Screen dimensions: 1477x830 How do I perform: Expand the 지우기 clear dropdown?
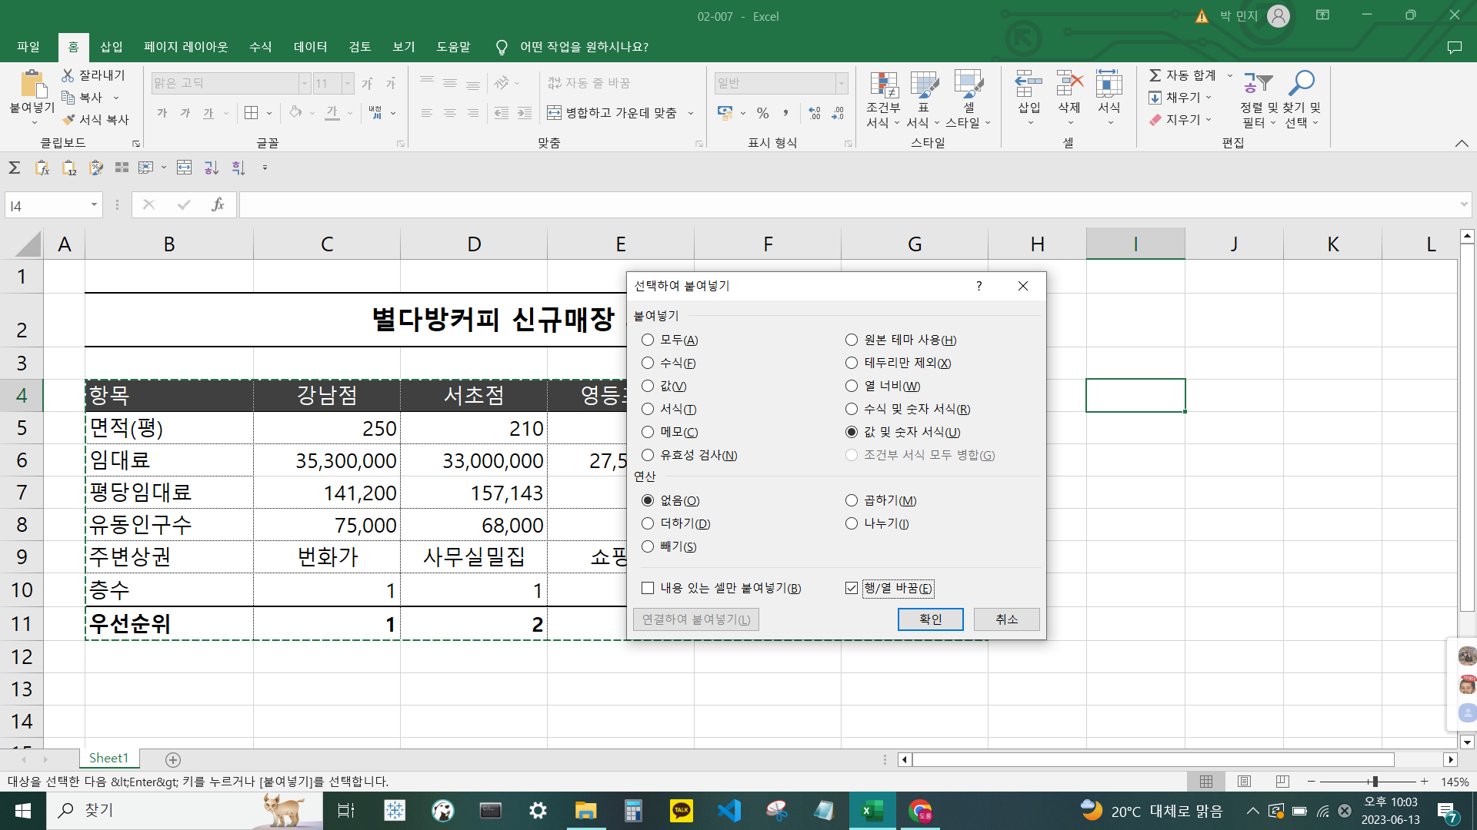point(1209,120)
